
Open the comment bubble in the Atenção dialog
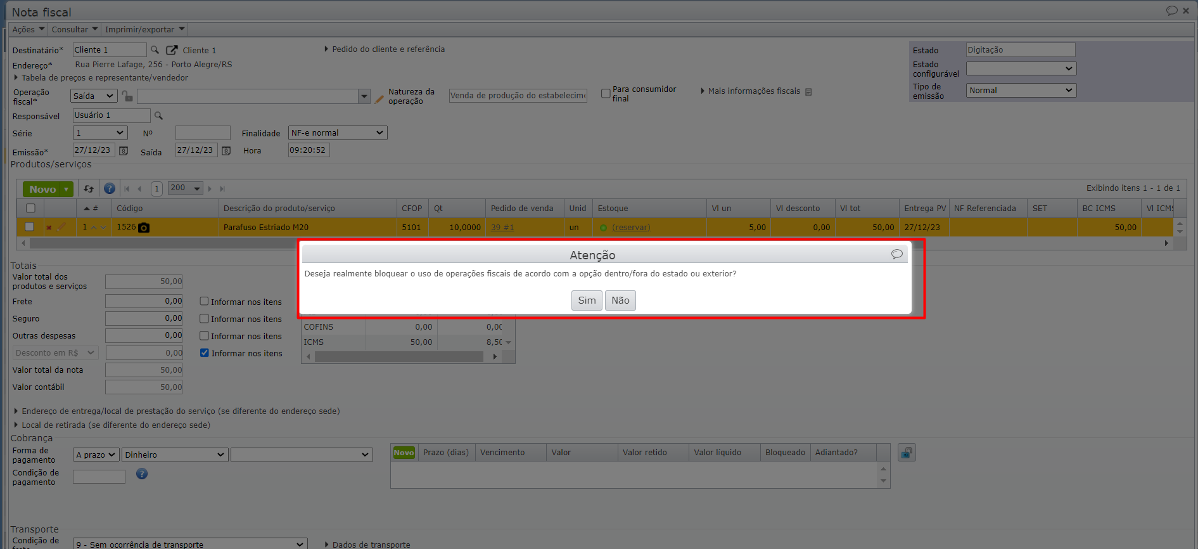(x=897, y=254)
